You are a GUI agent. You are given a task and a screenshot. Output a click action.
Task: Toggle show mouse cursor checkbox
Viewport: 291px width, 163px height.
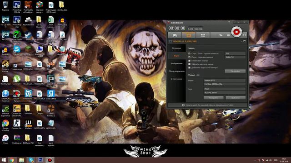point(189,61)
